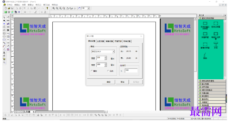Open the line style dropdown arrow in toolbar

(x=28, y=12)
